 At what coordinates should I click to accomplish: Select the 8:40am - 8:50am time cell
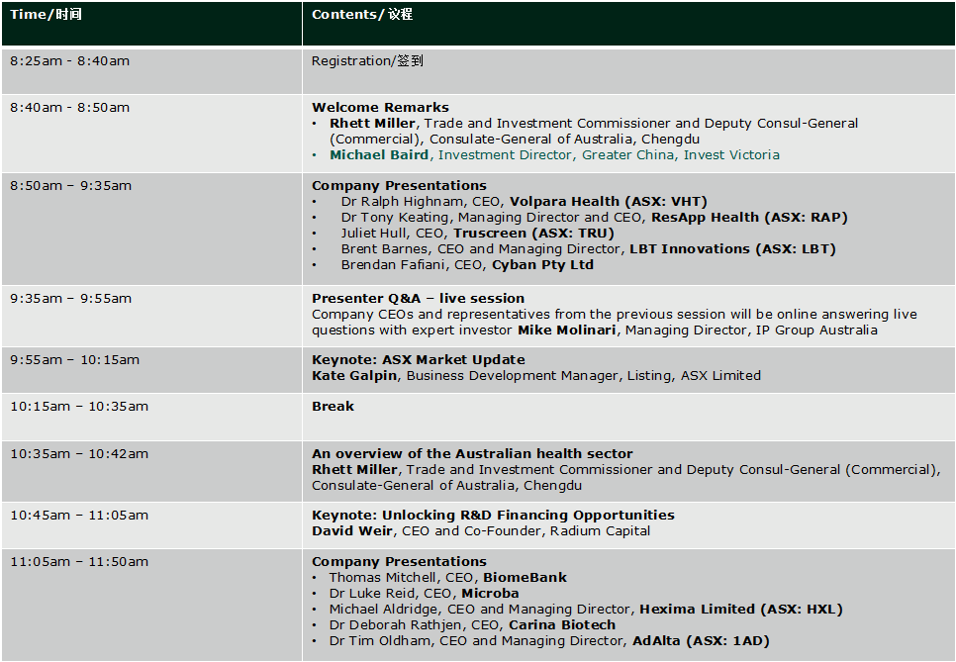[151, 133]
